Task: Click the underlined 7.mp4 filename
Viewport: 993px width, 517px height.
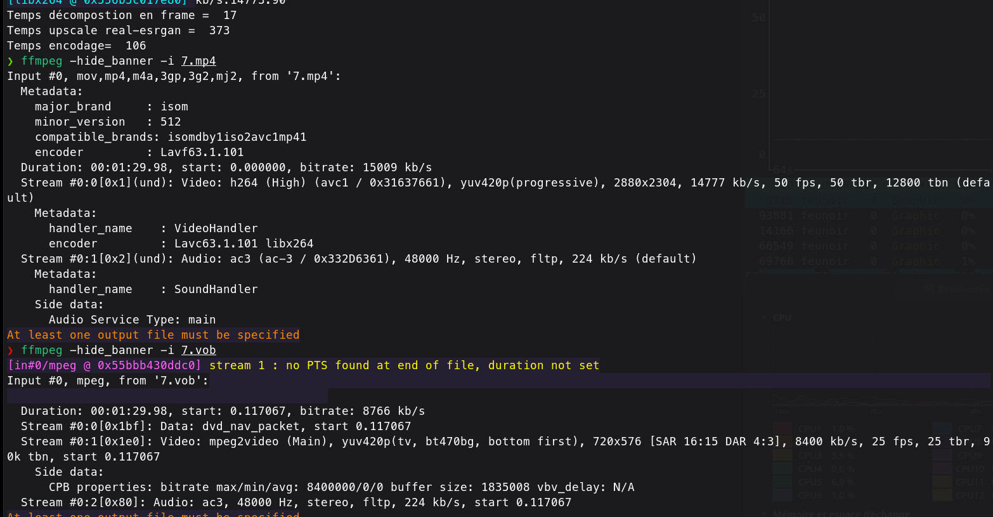Action: click(x=198, y=61)
